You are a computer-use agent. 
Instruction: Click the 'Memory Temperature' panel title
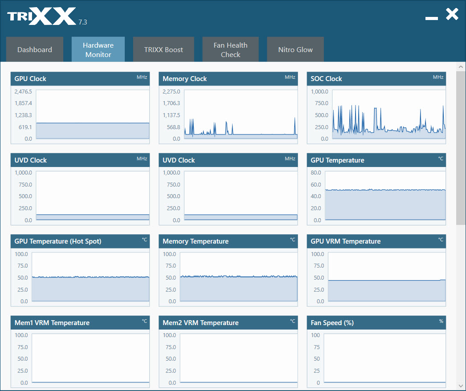pos(196,241)
